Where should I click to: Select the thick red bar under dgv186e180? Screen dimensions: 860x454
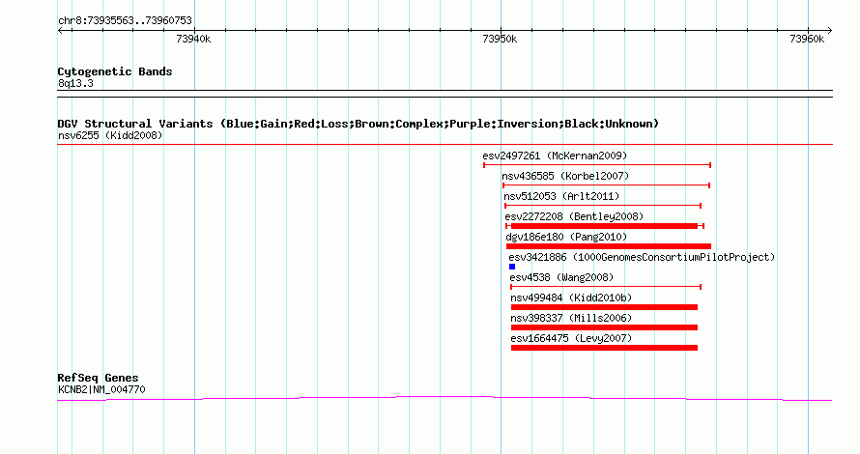pos(608,246)
